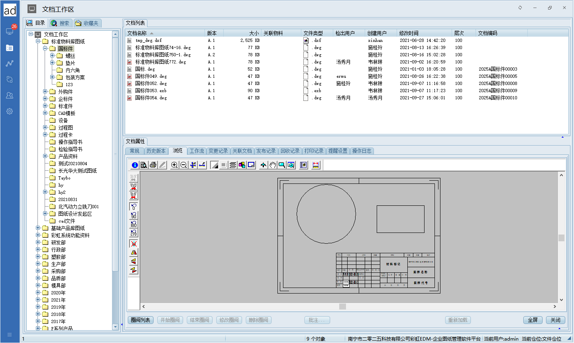Zoom out with the minus magnifier
Screen dimensions: 574x343
pos(183,165)
